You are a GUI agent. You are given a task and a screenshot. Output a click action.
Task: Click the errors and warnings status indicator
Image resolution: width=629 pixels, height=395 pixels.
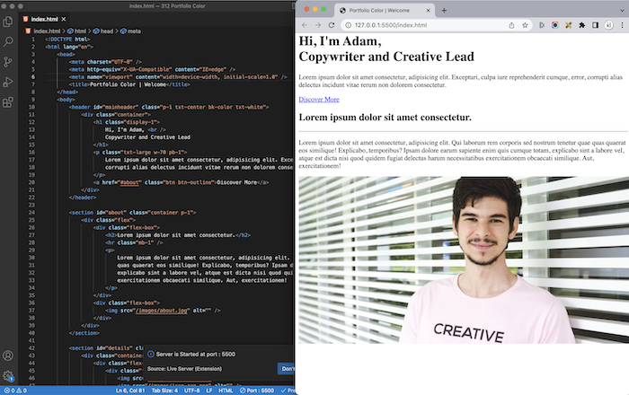(x=15, y=391)
